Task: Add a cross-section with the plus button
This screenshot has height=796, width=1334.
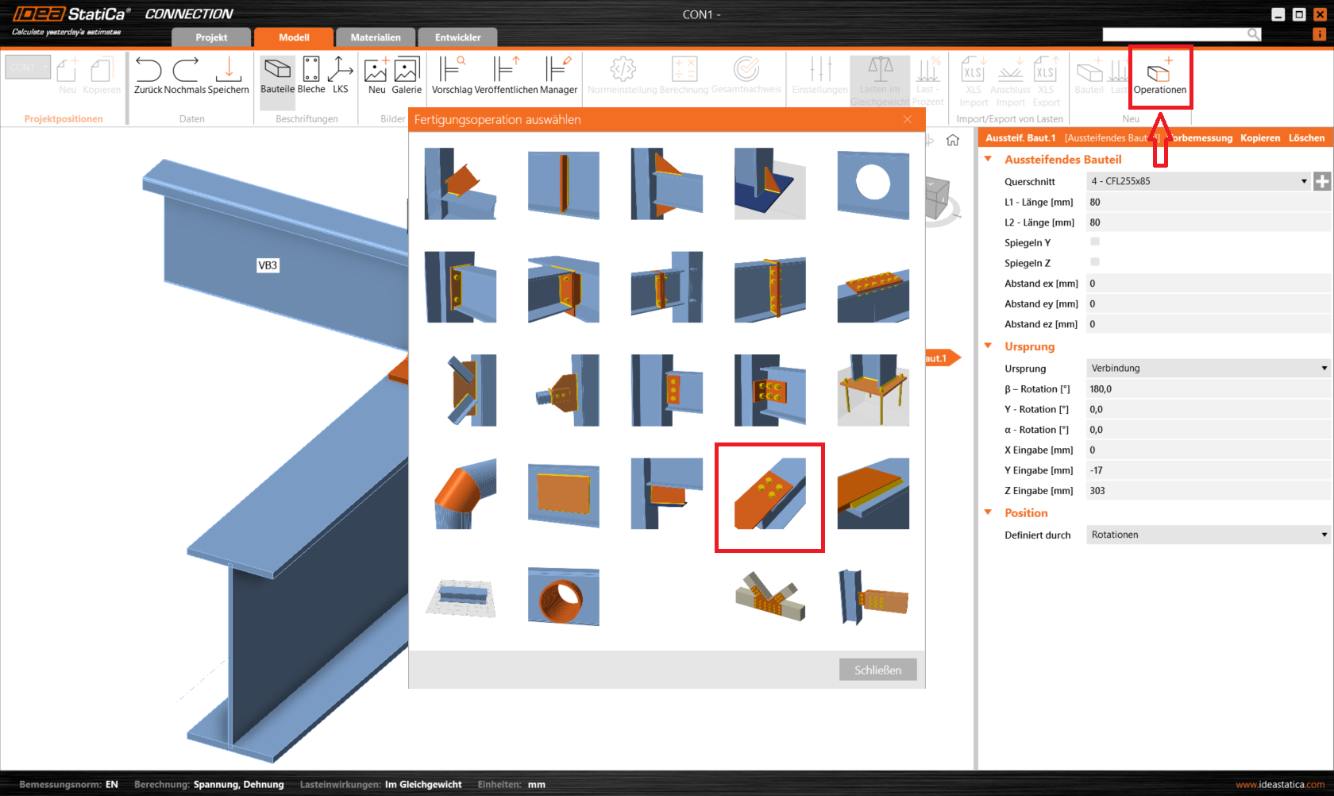Action: (x=1322, y=181)
